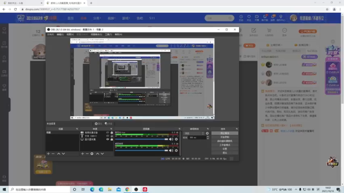This screenshot has width=344, height=193.
Task: Toggle lock on video capture device source
Action: pos(112,133)
